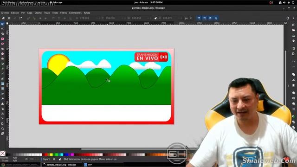Screen dimensions: 297x167
Task: Toggle move patterns affect button
Action: pyautogui.click(x=216, y=18)
